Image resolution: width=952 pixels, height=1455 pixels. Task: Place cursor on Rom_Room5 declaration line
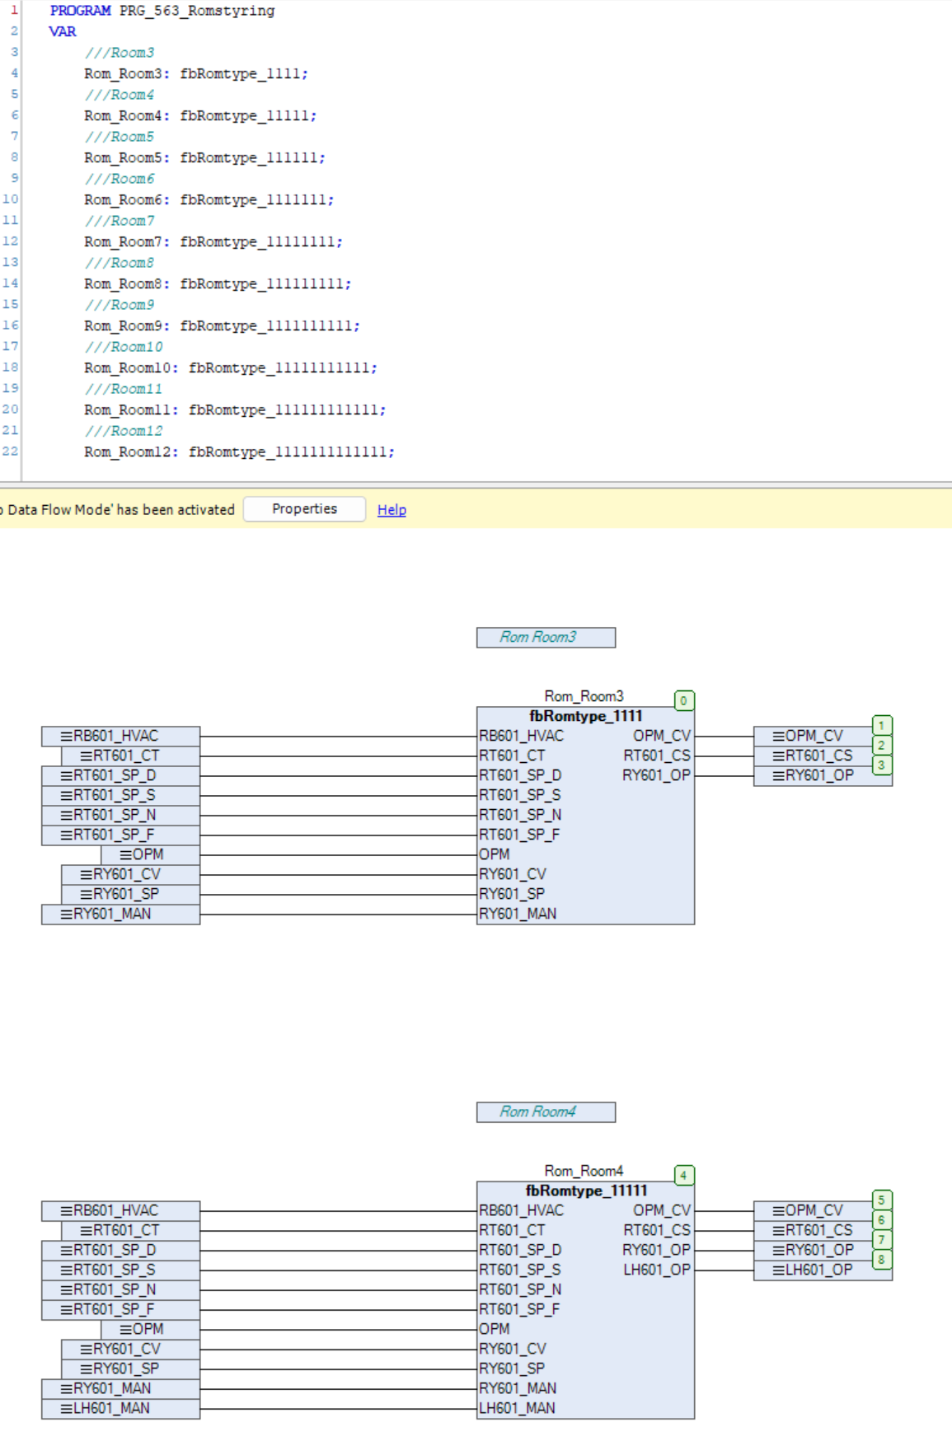(x=204, y=157)
